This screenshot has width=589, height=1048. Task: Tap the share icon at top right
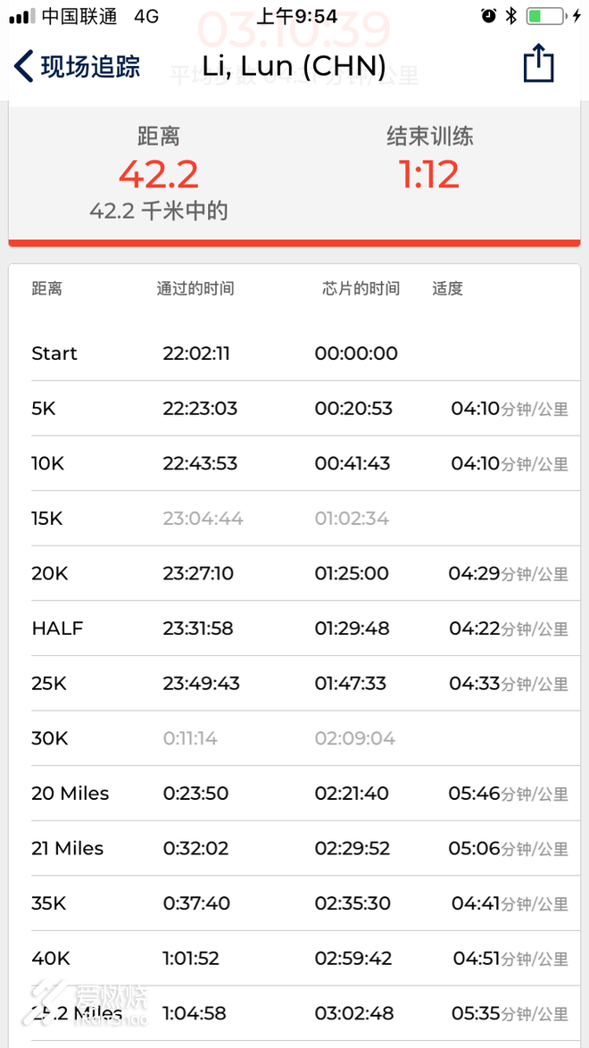tap(538, 64)
